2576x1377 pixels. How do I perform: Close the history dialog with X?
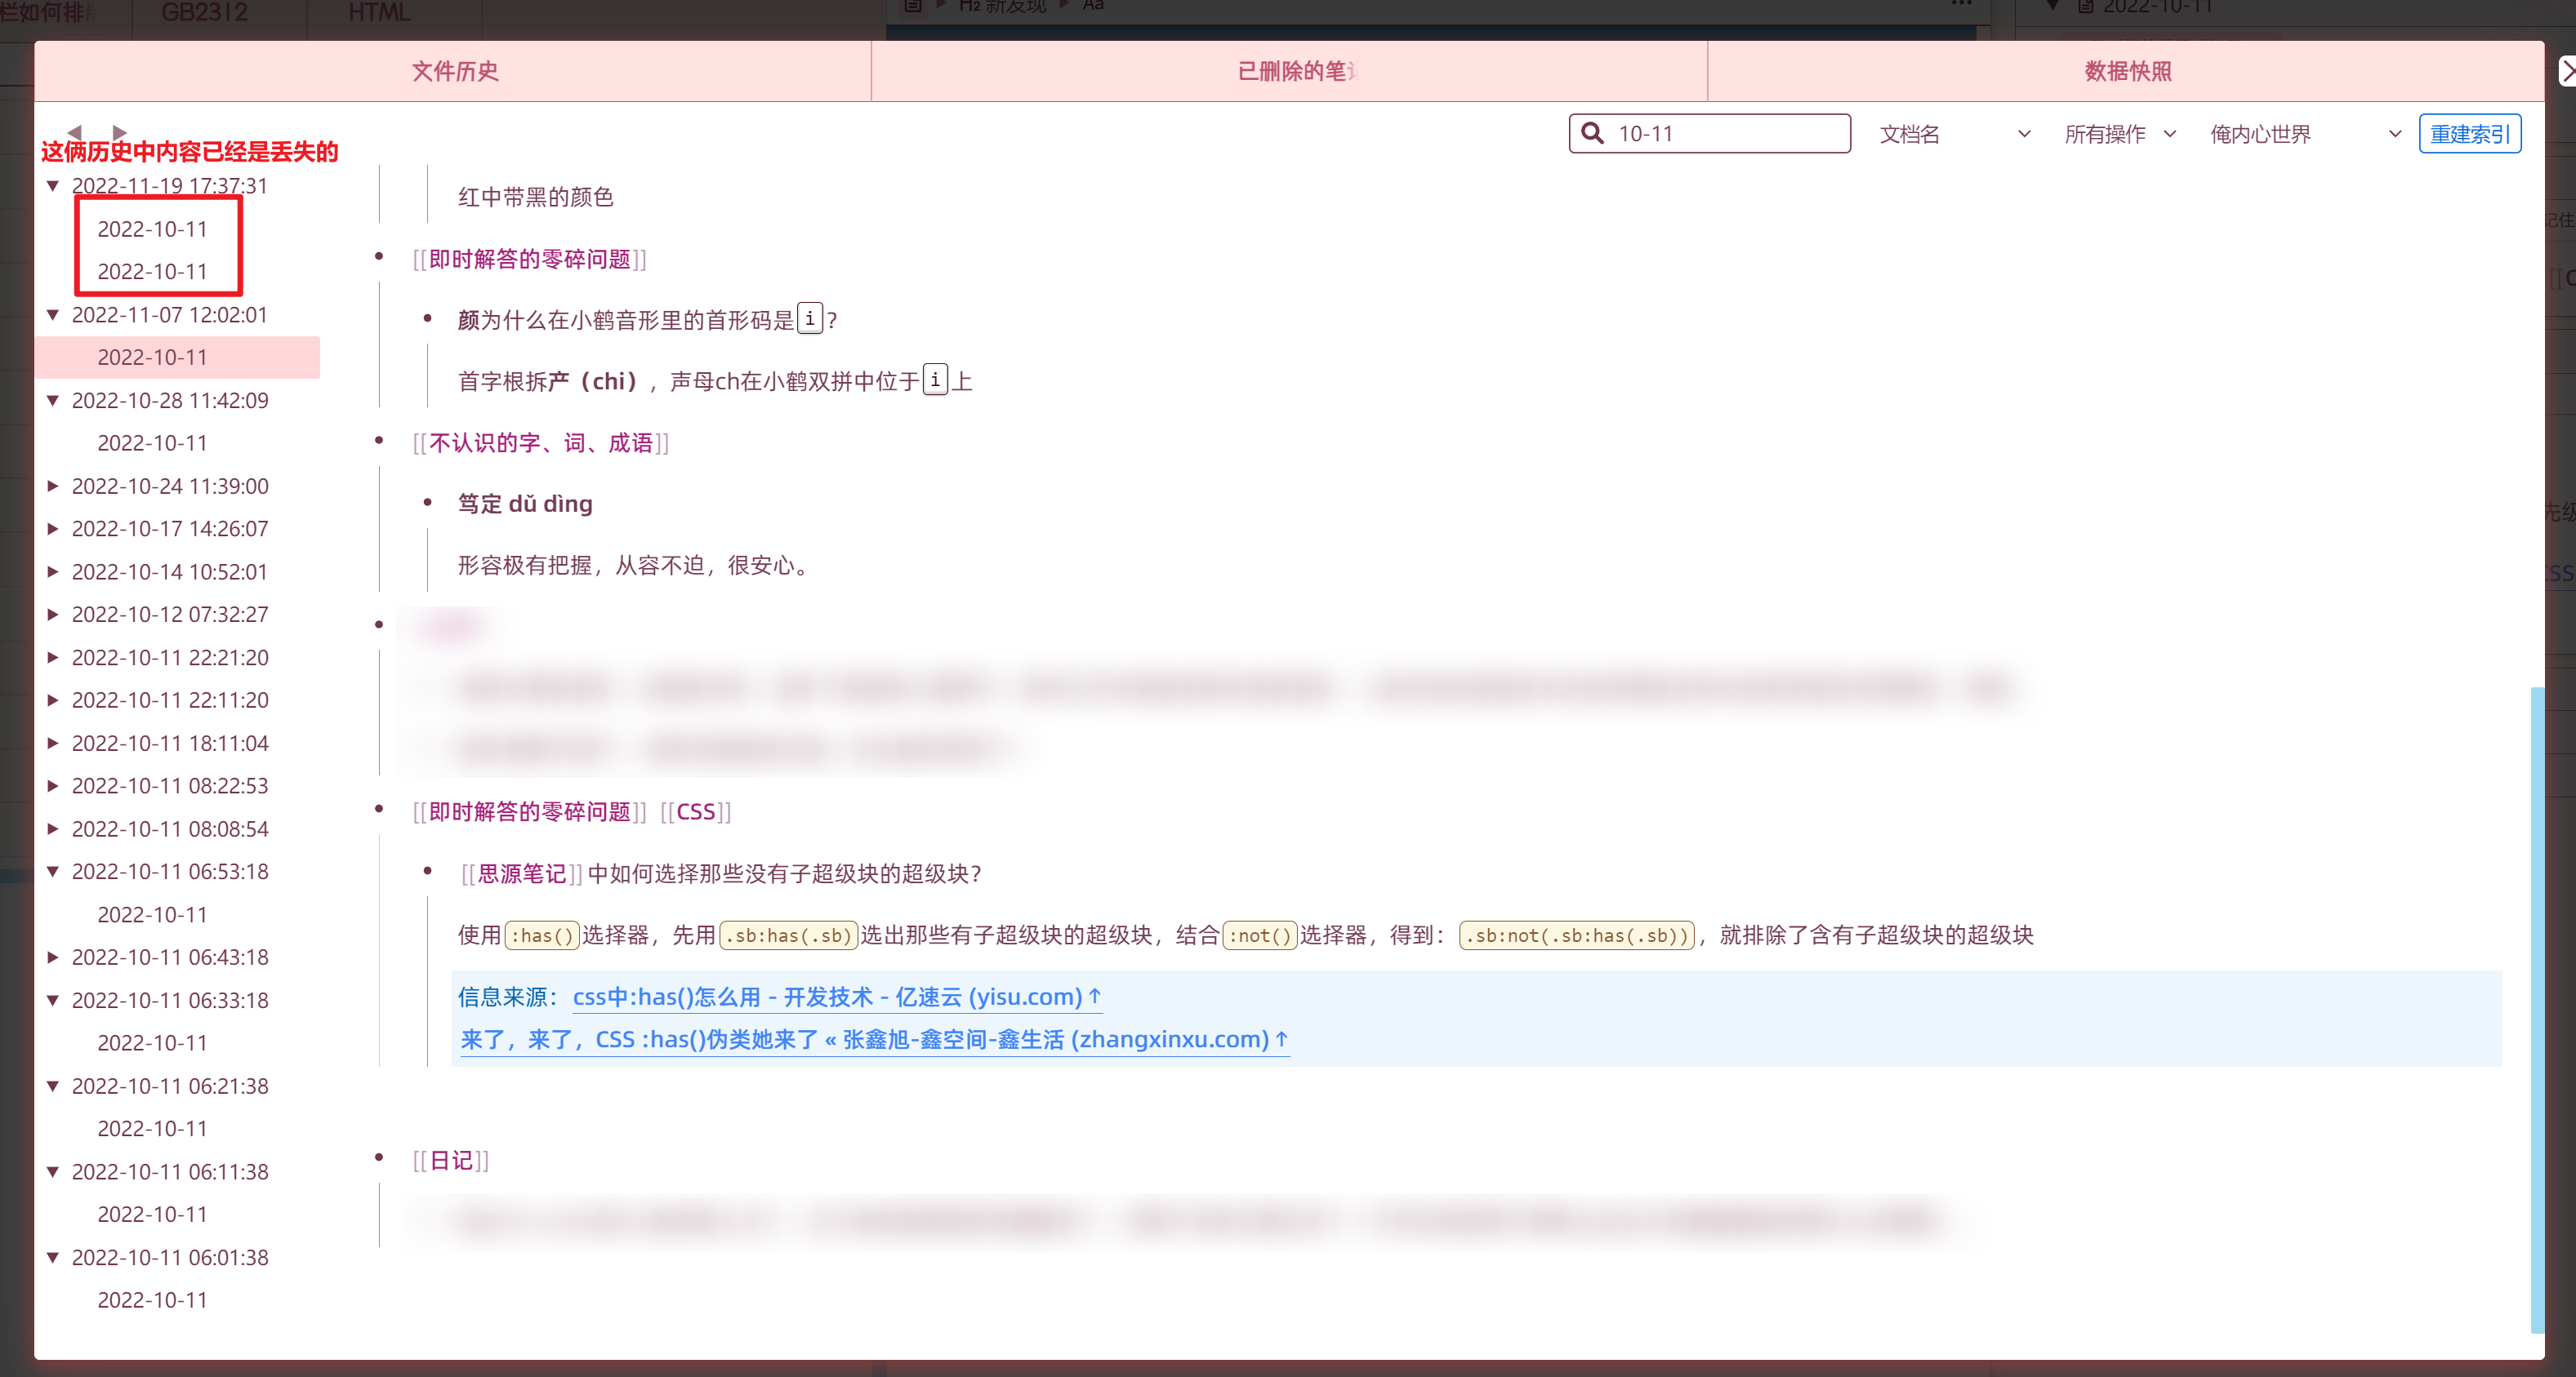point(2566,71)
